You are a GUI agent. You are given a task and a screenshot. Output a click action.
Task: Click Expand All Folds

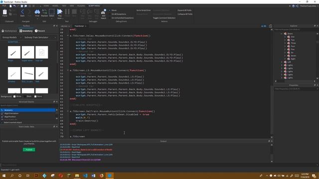(x=184, y=10)
